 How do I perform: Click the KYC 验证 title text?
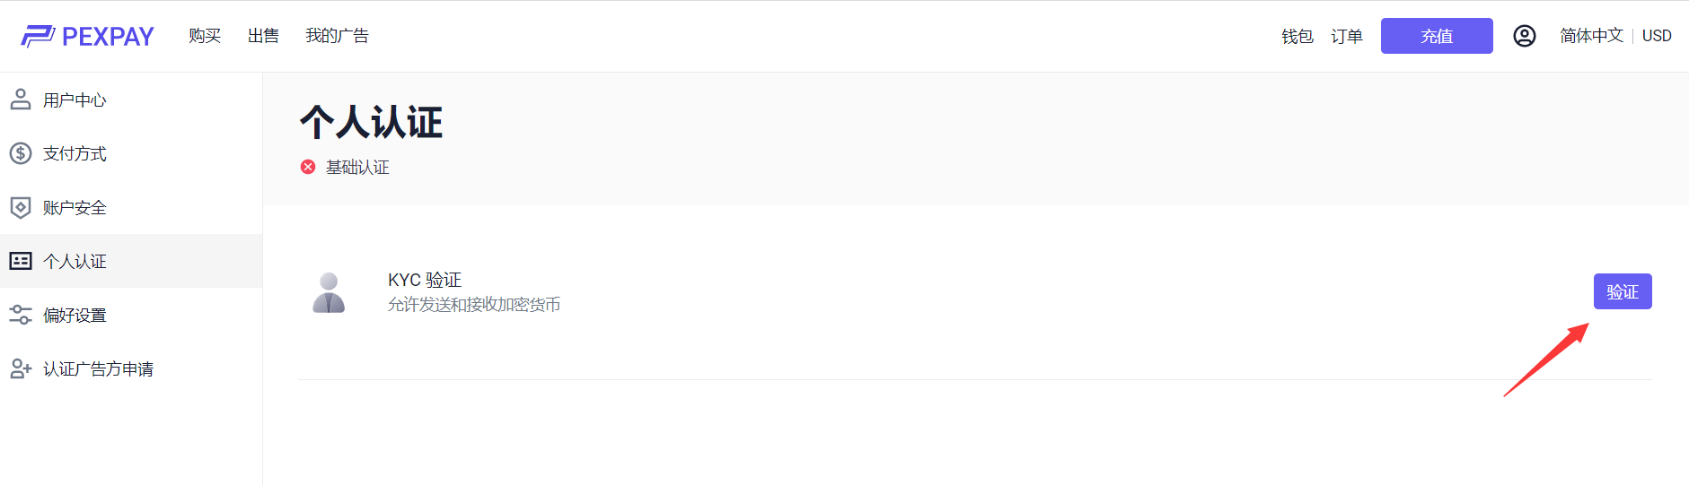[425, 280]
